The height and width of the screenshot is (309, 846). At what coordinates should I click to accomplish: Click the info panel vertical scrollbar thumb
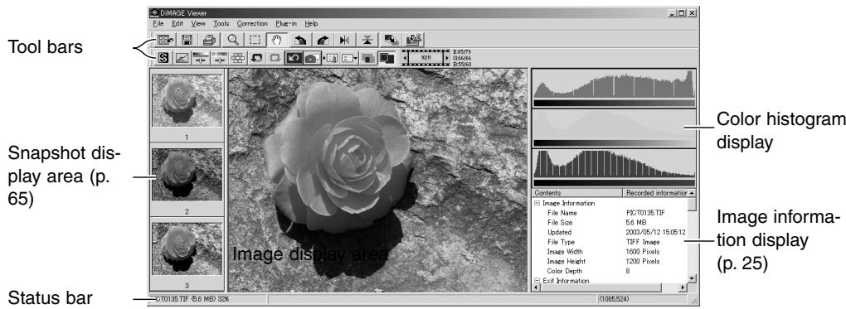tap(693, 204)
